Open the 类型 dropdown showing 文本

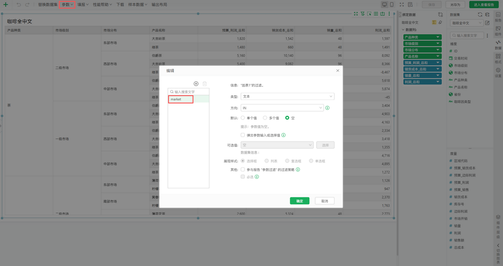coord(287,97)
